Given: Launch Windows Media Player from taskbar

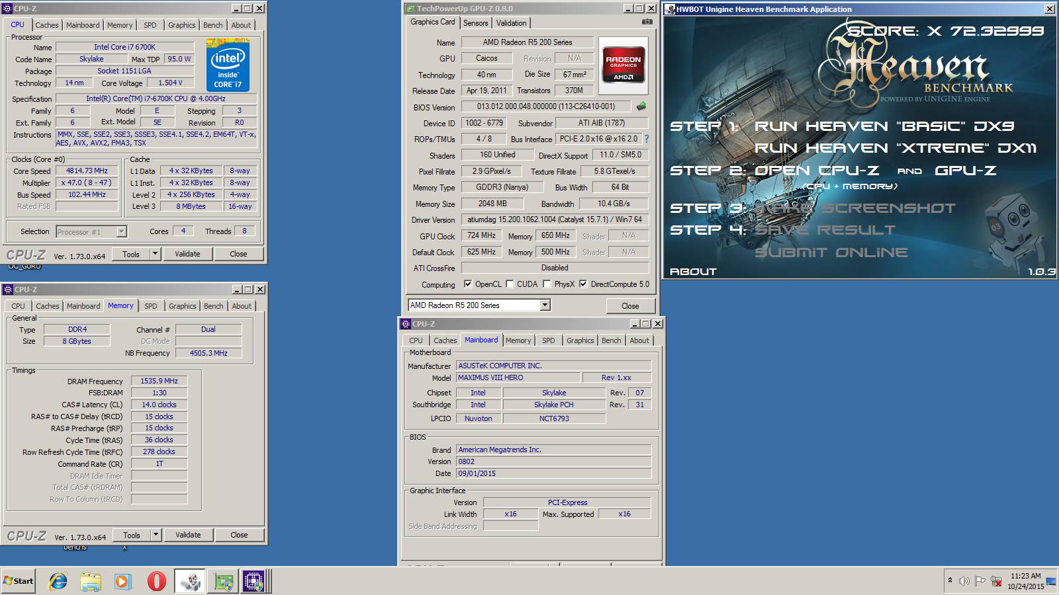Looking at the screenshot, I should coord(122,581).
